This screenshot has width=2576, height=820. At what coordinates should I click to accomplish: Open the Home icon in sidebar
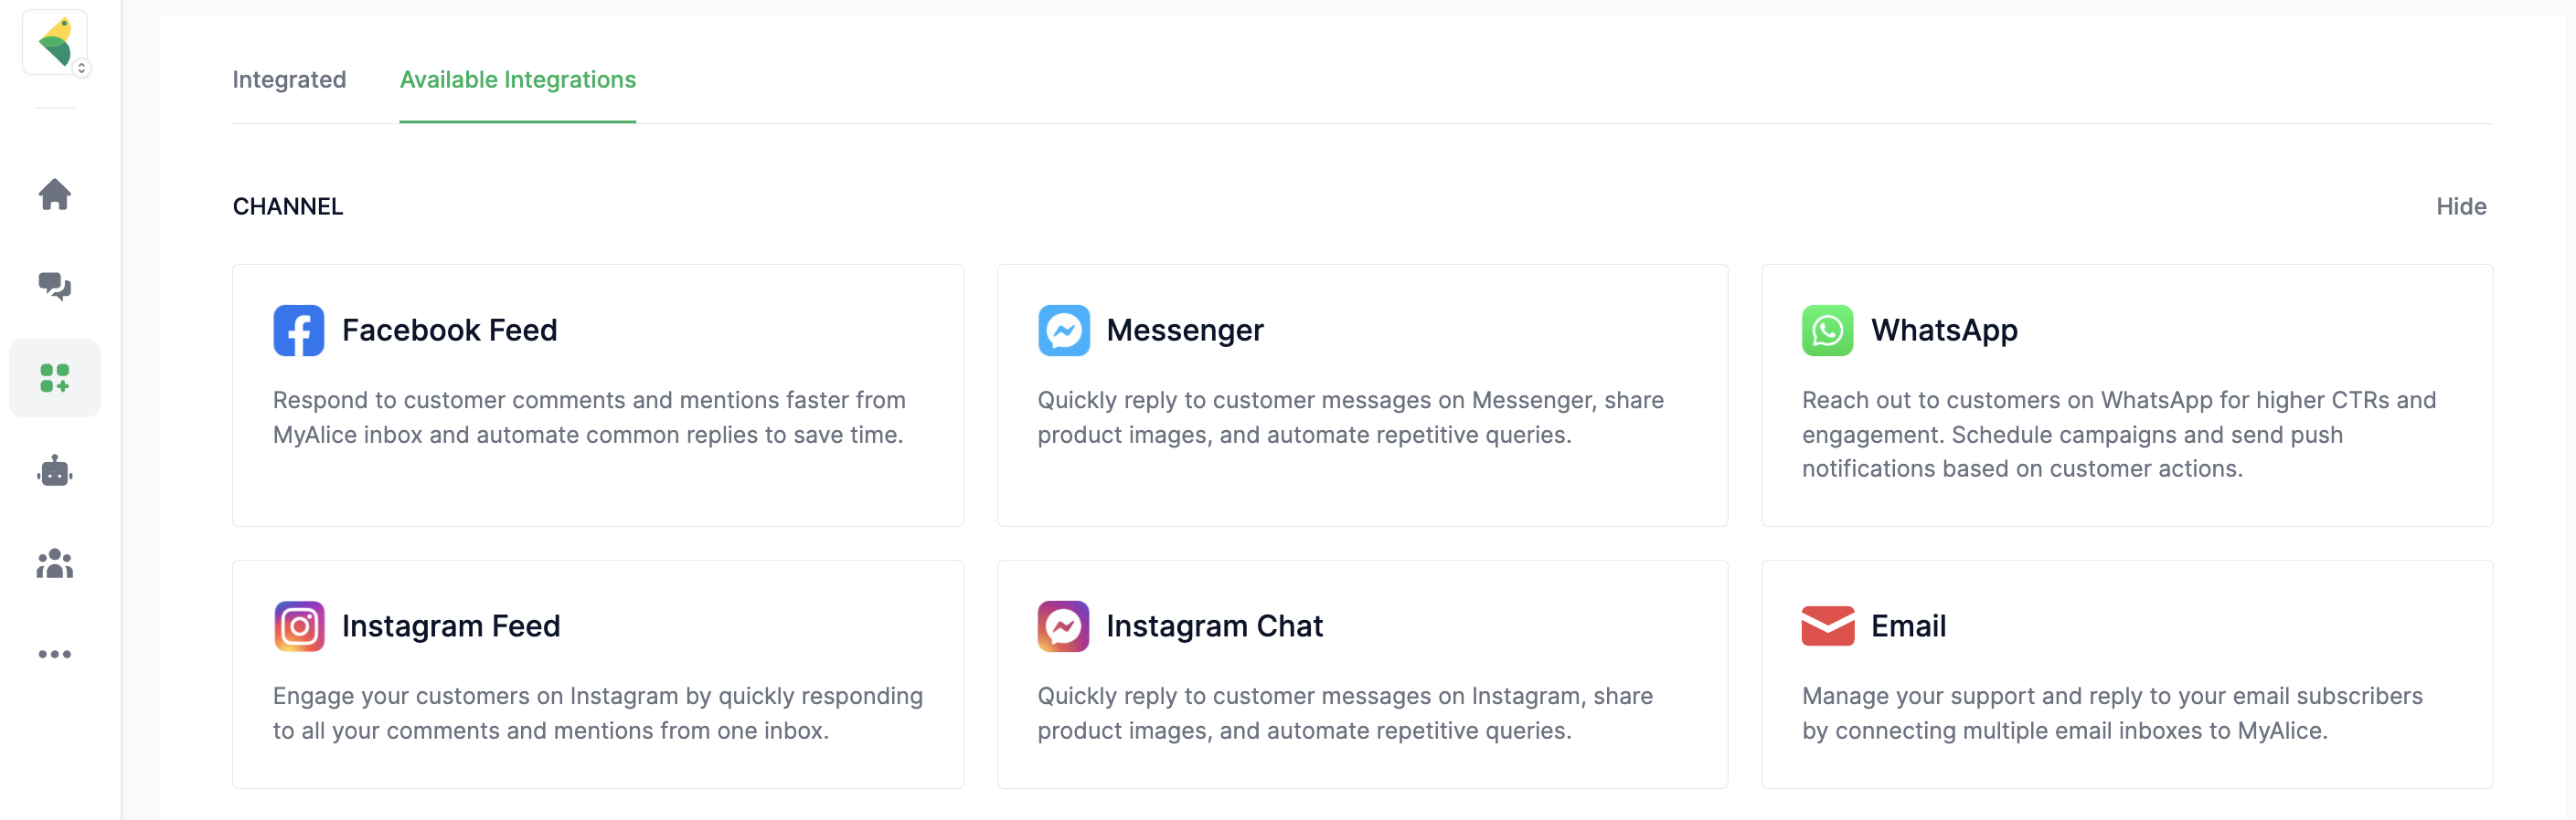[x=55, y=194]
